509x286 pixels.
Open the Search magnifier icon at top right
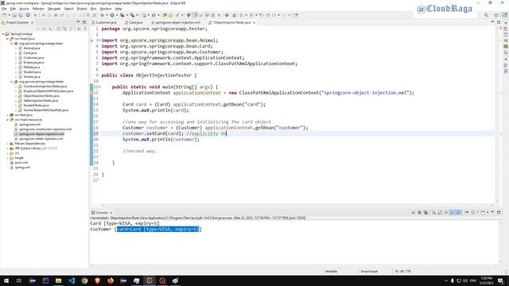486,15
